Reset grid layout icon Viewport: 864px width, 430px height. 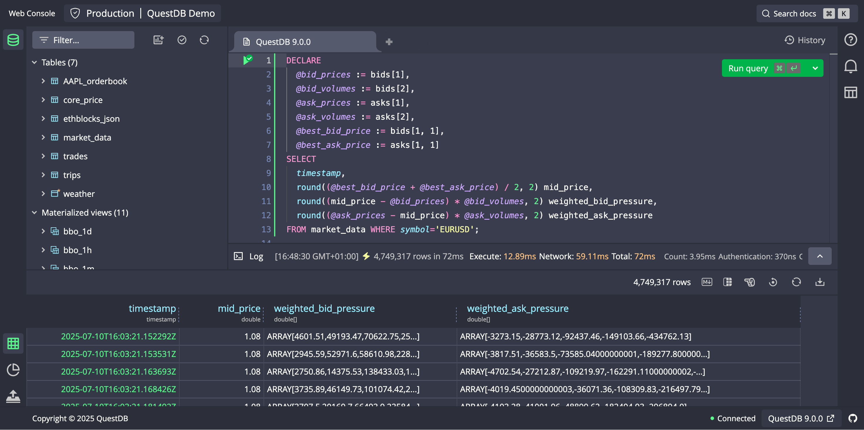[x=773, y=282]
